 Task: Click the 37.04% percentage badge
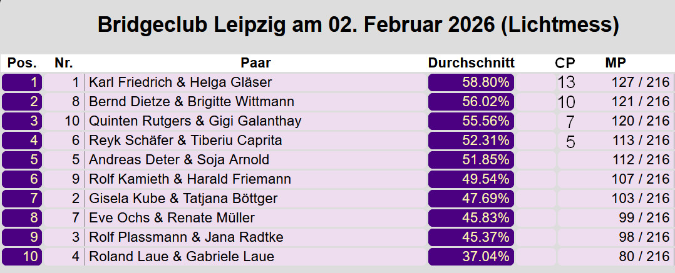[471, 256]
